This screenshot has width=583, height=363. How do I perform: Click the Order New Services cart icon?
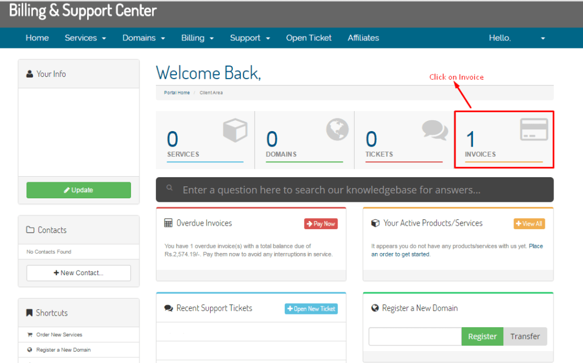click(30, 335)
